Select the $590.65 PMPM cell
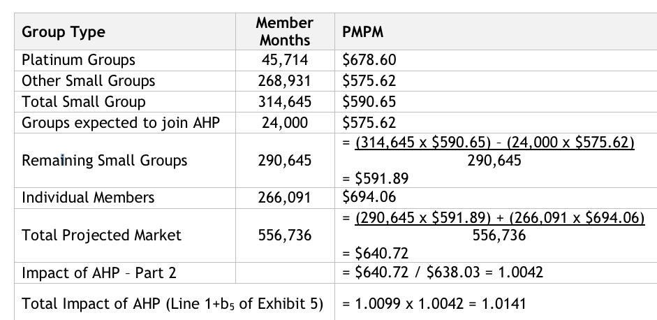Image resolution: width=657 pixels, height=320 pixels. coord(369,102)
